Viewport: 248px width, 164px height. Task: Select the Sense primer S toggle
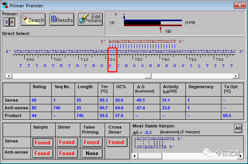pos(7,22)
